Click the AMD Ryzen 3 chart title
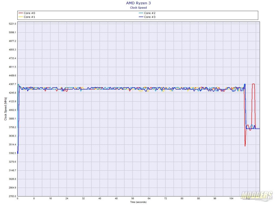The image size is (277, 207). tap(138, 3)
